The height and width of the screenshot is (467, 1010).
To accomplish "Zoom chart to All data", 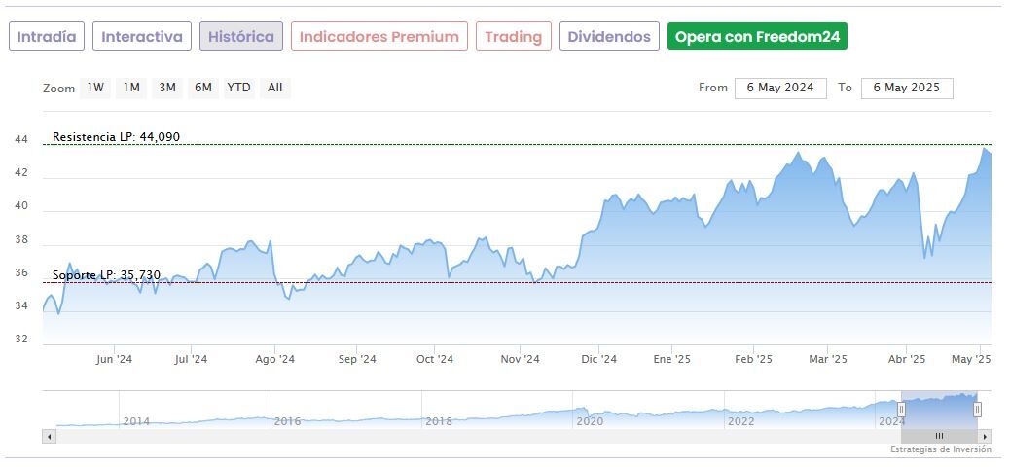I will tap(275, 88).
